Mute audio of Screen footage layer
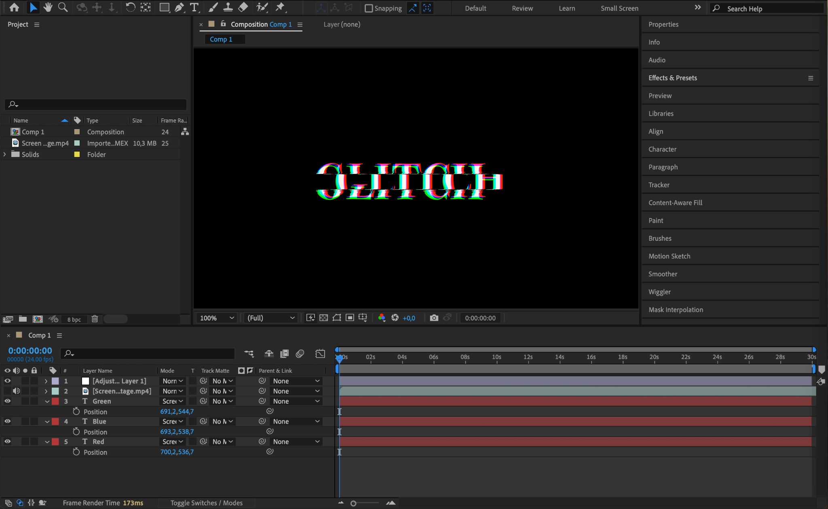The height and width of the screenshot is (509, 828). coord(16,391)
